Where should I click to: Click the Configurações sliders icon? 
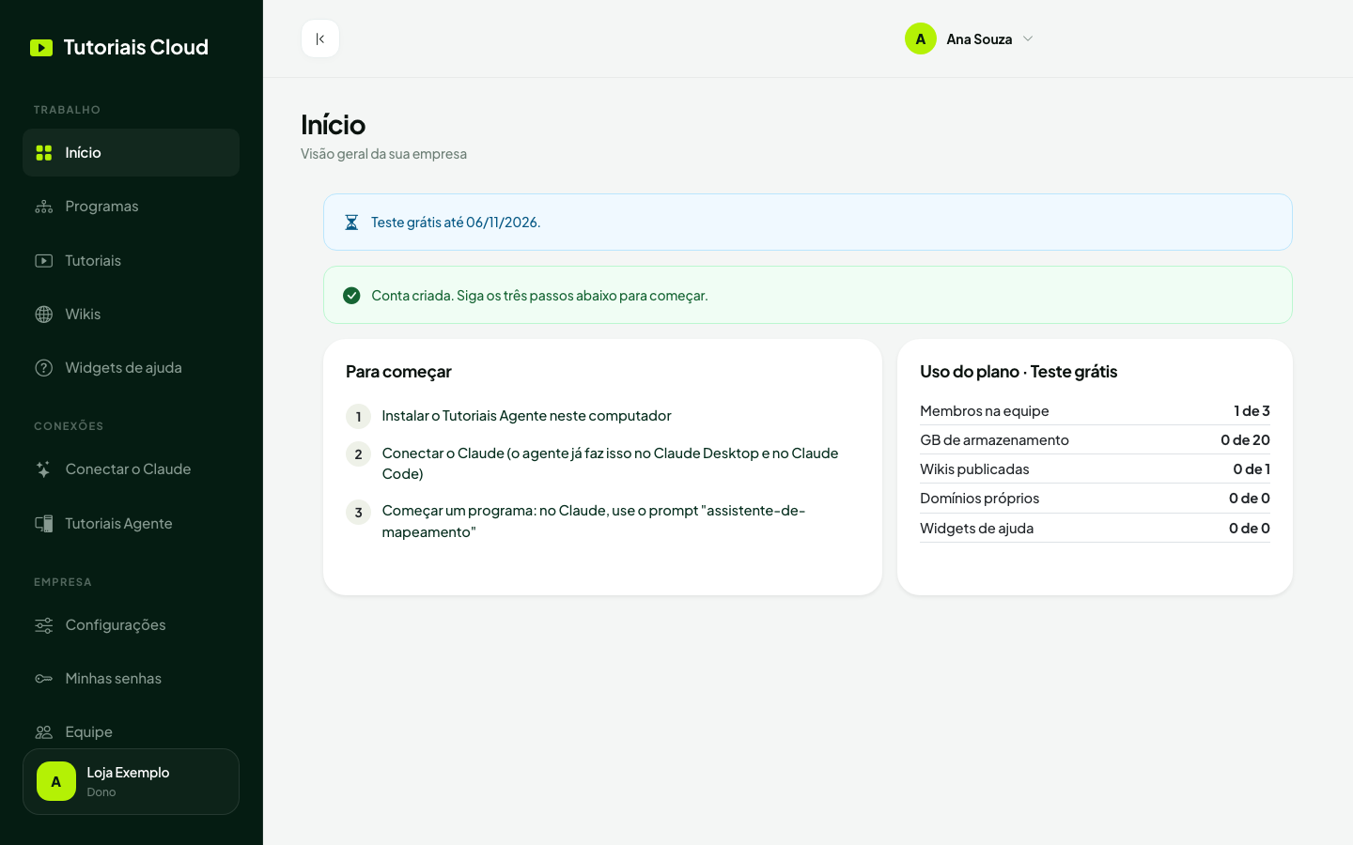[44, 625]
